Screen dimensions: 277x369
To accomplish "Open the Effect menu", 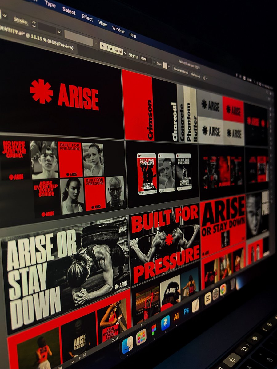I will pyautogui.click(x=87, y=18).
